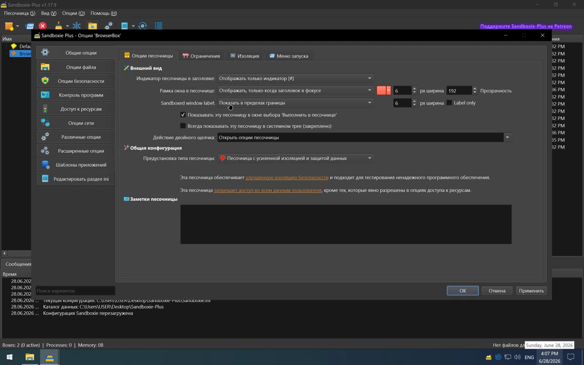Open 'Sandboxed window label' dropdown
The height and width of the screenshot is (365, 584).
click(295, 103)
